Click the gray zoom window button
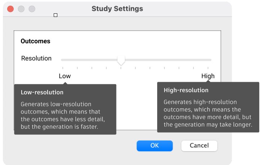Screen dimensions: 261x165 pyautogui.click(x=32, y=9)
